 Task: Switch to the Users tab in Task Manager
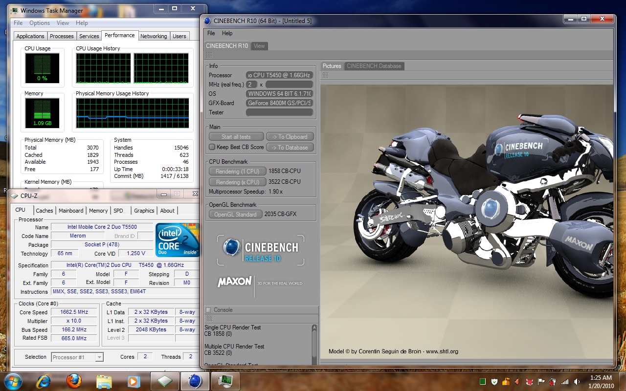(x=179, y=36)
